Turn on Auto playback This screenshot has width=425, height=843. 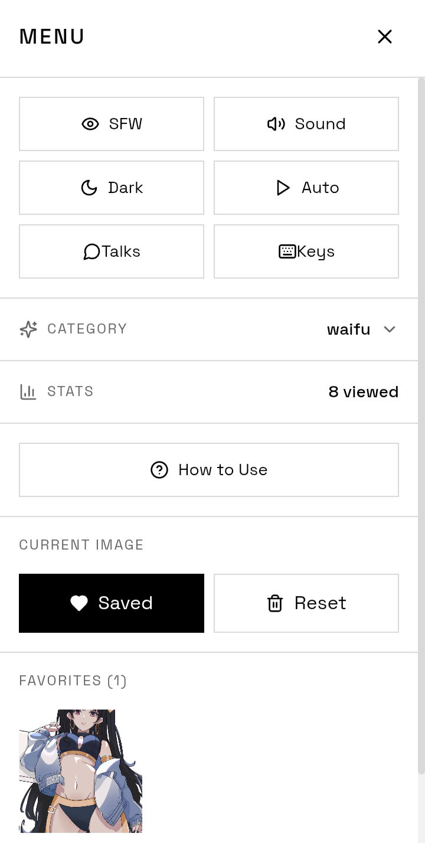pyautogui.click(x=306, y=188)
